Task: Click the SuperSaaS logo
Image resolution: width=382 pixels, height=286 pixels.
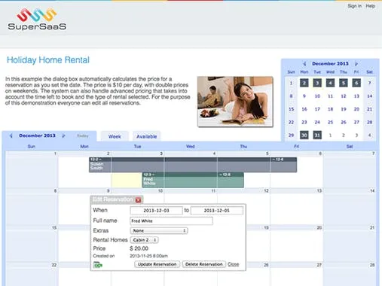Action: click(37, 19)
